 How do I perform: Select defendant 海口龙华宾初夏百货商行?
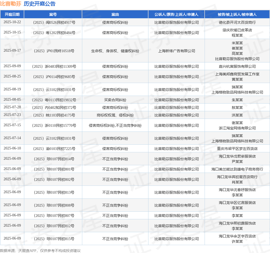[x=237, y=177]
